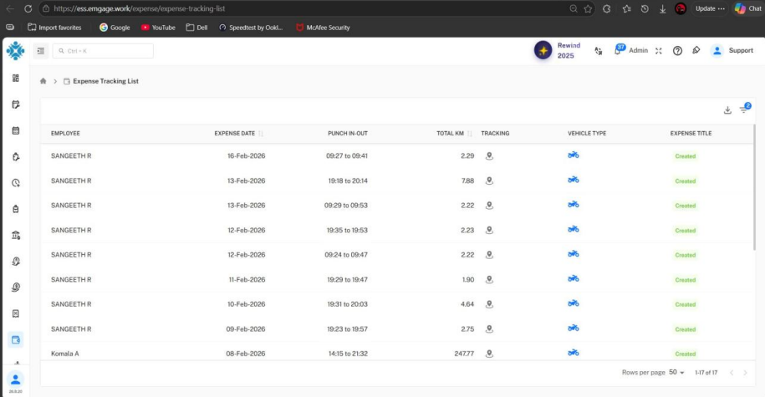
Task: Open the filter icon with badge 2
Action: 744,109
